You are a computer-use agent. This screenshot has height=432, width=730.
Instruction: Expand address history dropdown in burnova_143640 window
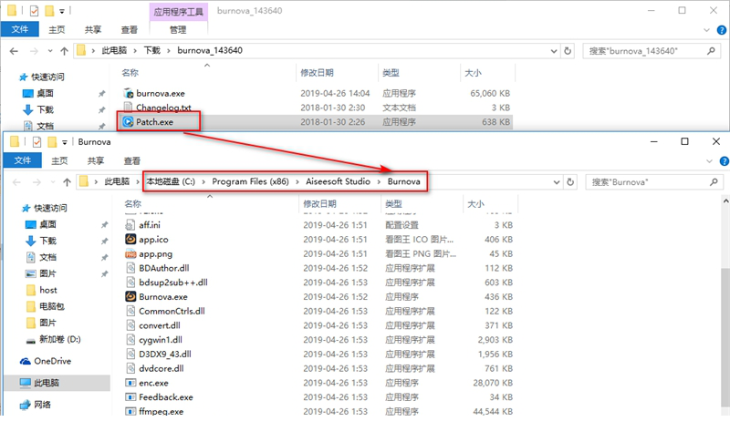tap(554, 51)
